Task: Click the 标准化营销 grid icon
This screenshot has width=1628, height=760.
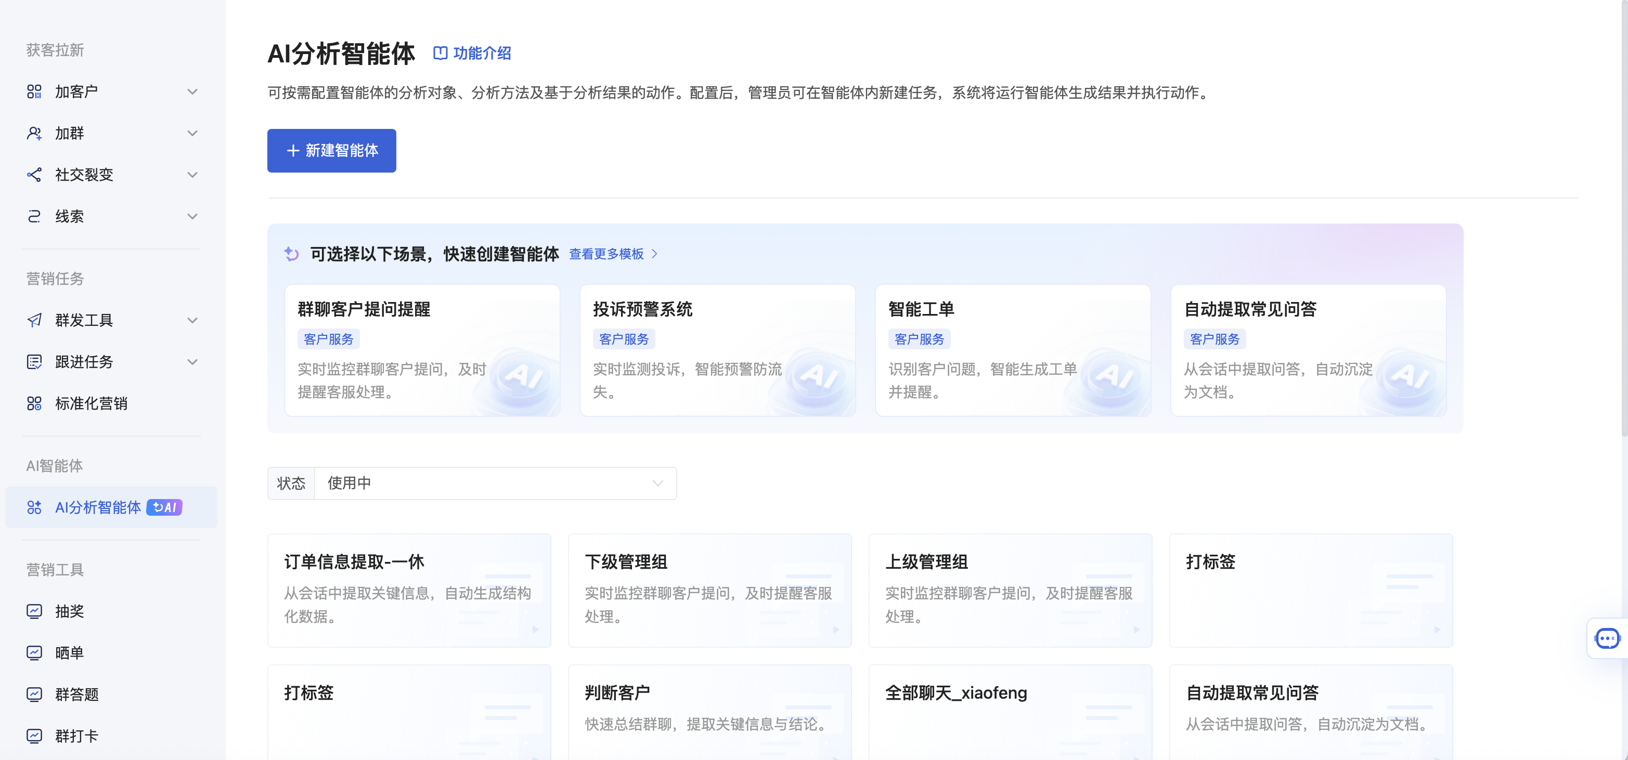Action: 34,403
